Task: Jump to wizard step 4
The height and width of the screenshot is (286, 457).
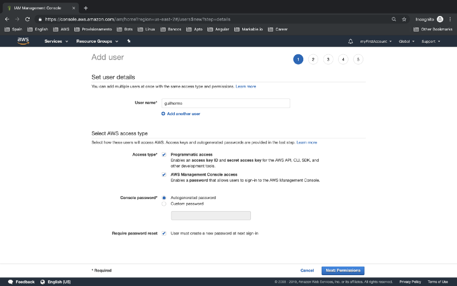Action: [x=343, y=59]
